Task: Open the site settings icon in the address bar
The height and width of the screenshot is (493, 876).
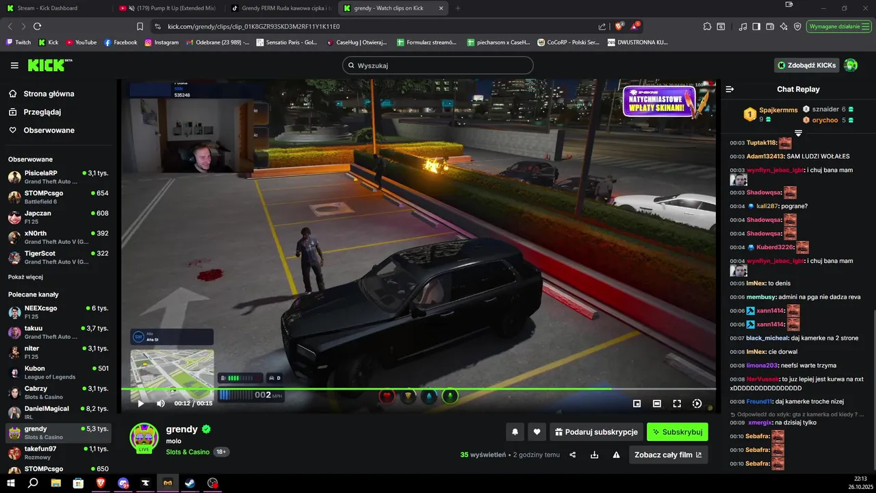Action: 157,26
